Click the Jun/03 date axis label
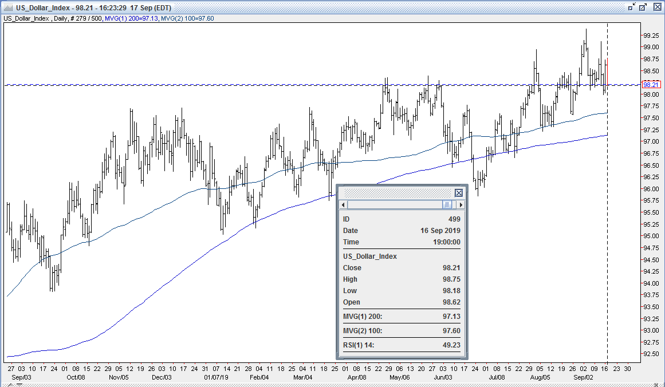The width and height of the screenshot is (665, 387). [x=443, y=377]
